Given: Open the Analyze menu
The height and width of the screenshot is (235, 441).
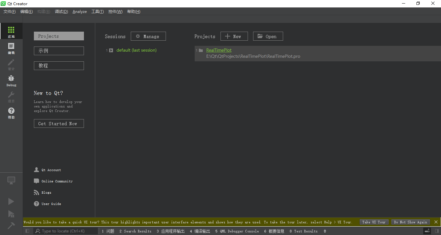Looking at the screenshot, I should pyautogui.click(x=80, y=12).
